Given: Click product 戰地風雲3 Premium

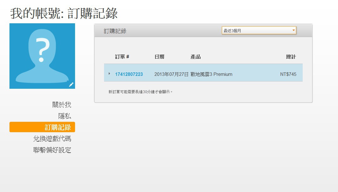Looking at the screenshot, I should 212,74.
